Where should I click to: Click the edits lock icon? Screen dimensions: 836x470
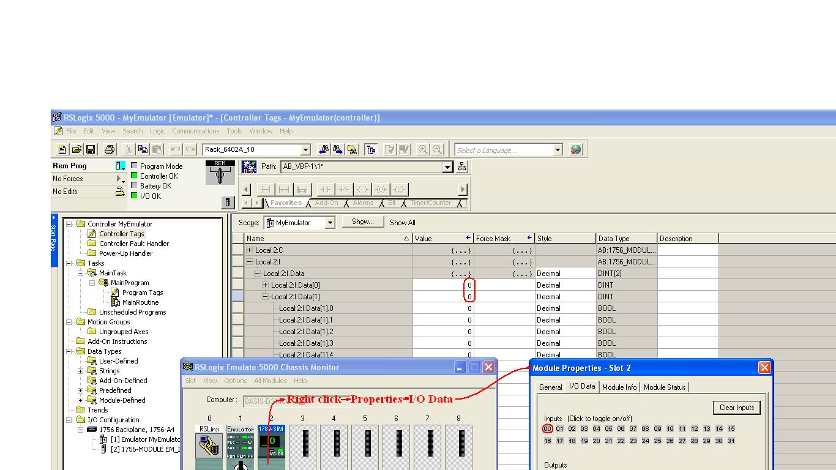point(120,192)
